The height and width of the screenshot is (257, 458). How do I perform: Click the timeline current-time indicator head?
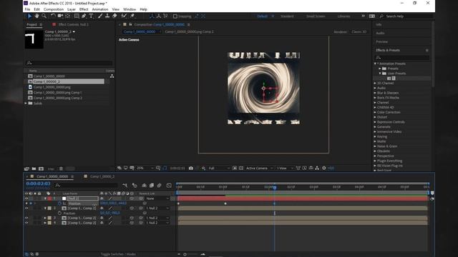(274, 188)
